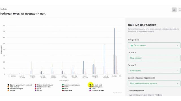Image resolution: width=181 pixels, height=101 pixels.
Task: Click the y-axis value 50
Action: point(4,44)
